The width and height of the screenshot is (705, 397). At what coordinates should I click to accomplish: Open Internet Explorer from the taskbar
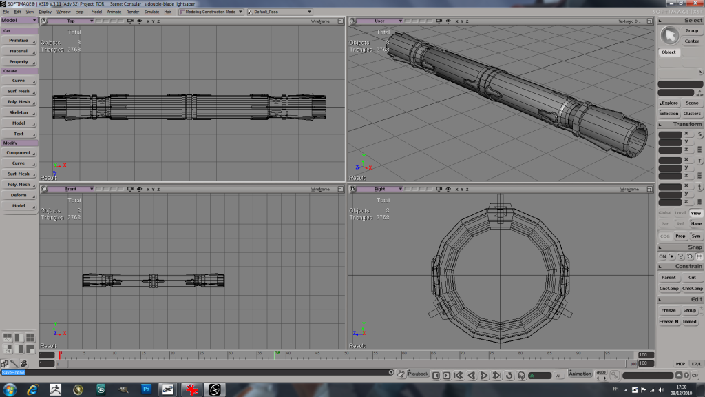[32, 389]
